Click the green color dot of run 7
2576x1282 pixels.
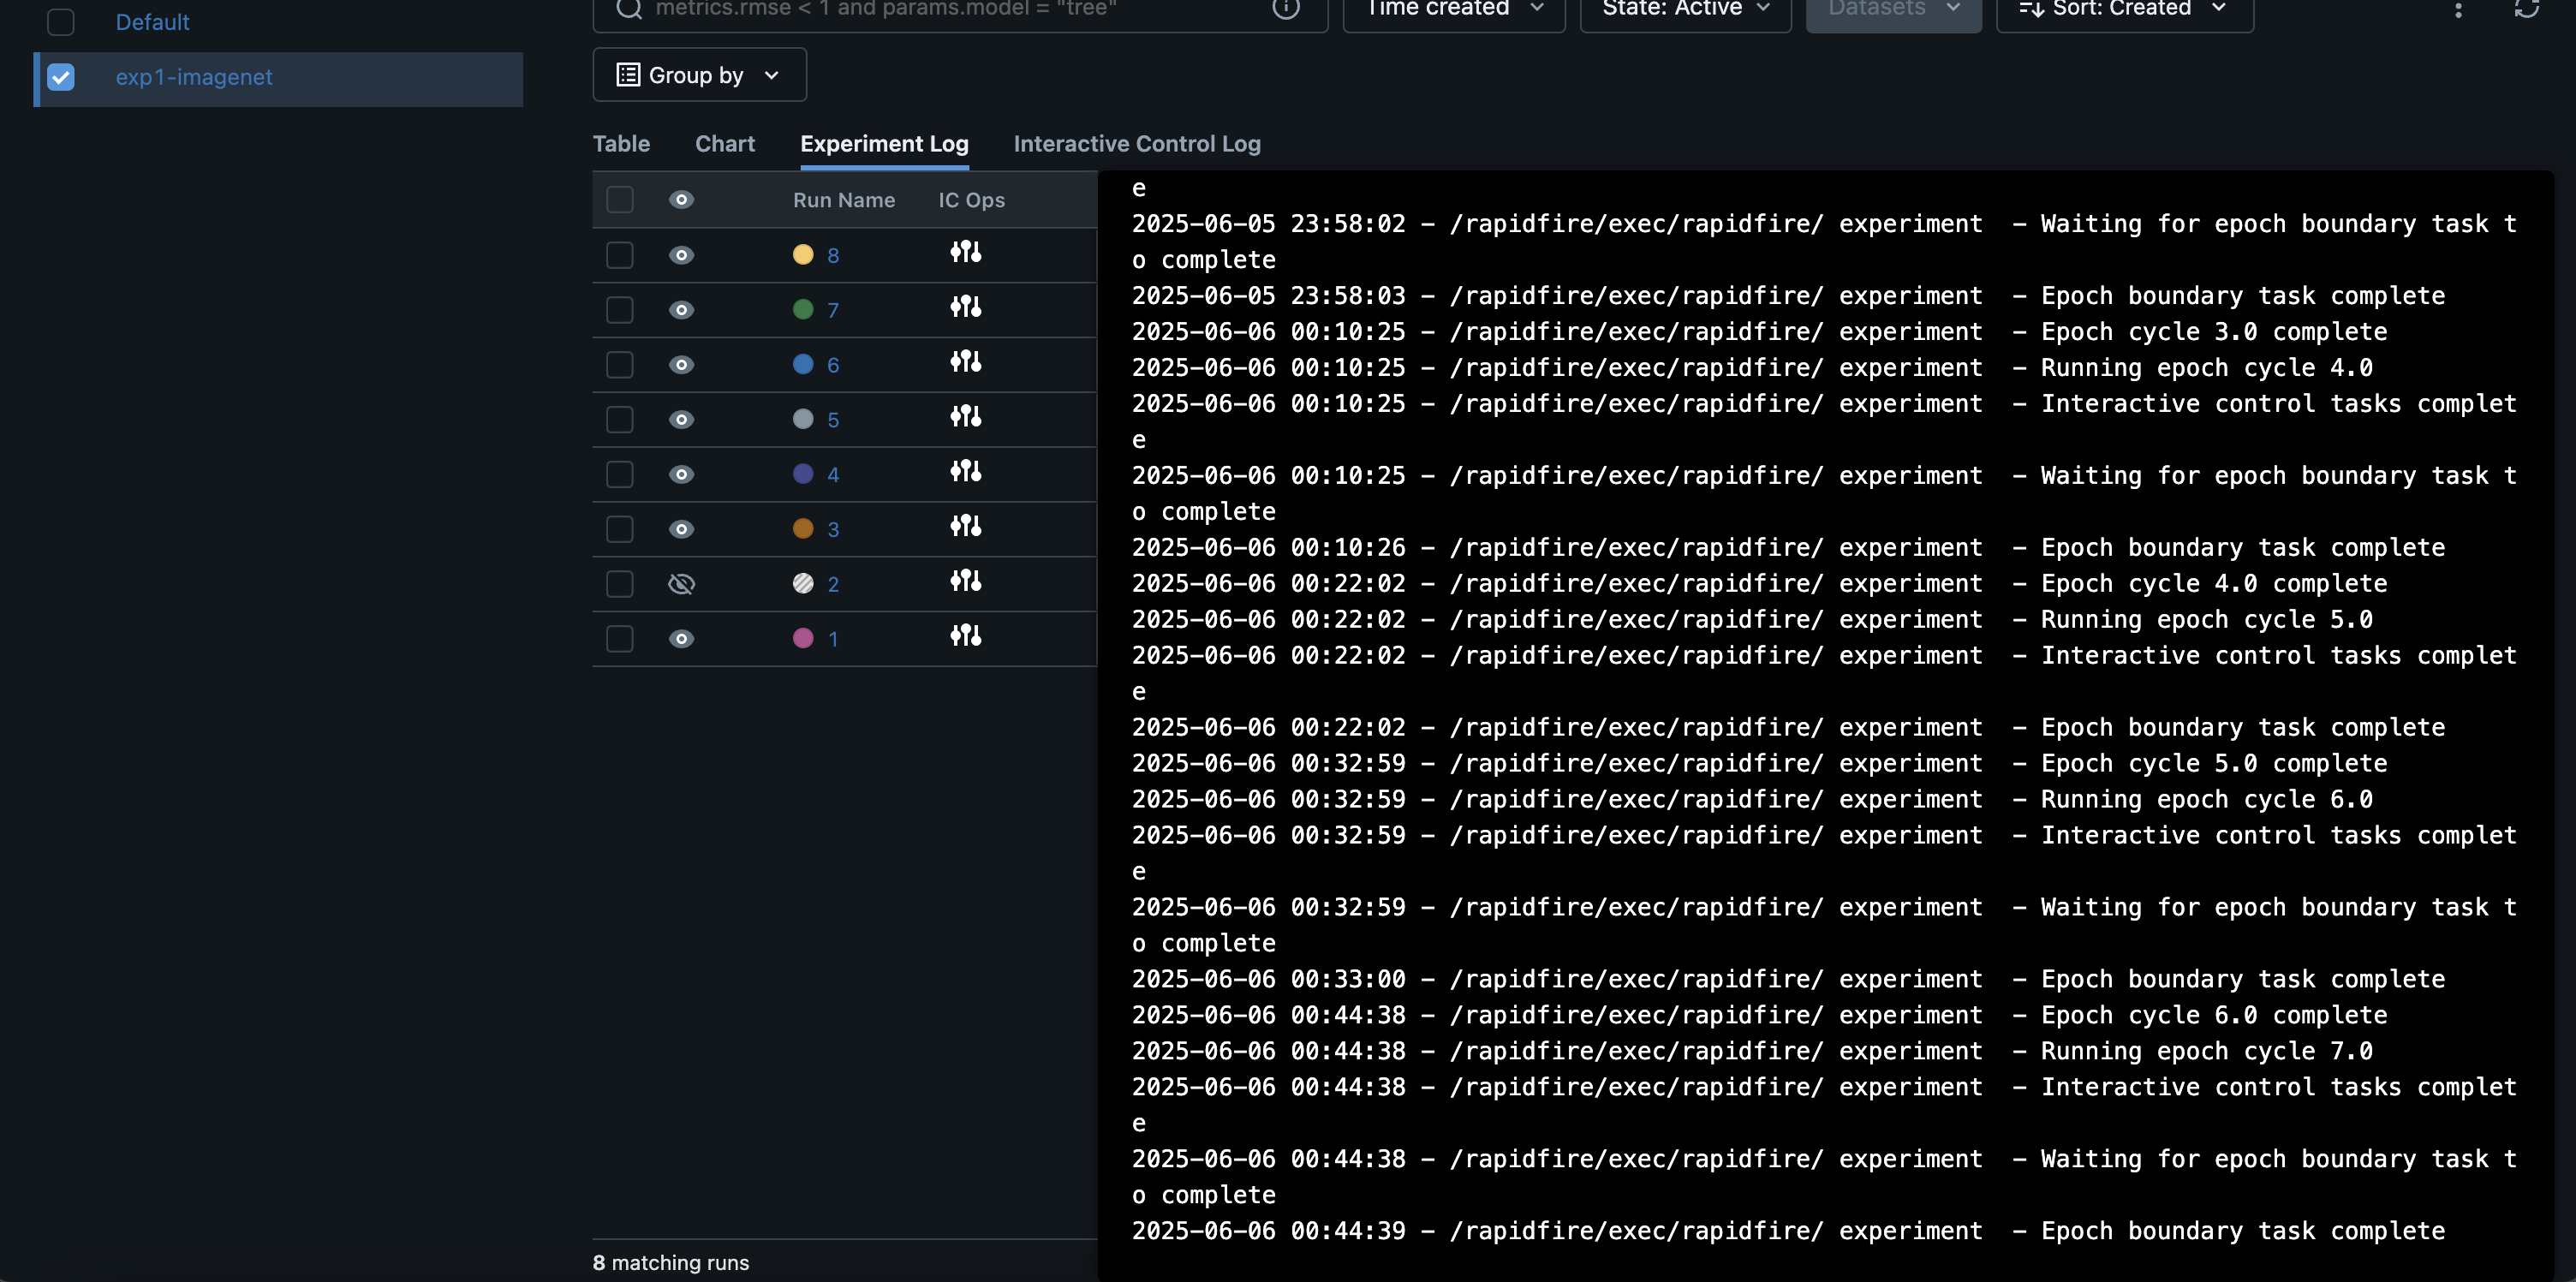(803, 310)
